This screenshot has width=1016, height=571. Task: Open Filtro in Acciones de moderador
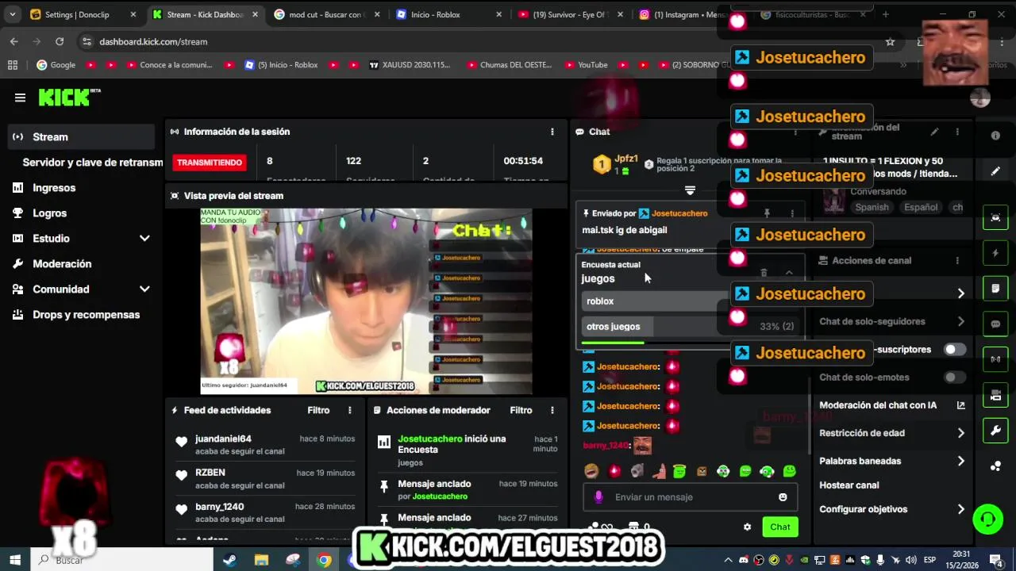tap(521, 410)
